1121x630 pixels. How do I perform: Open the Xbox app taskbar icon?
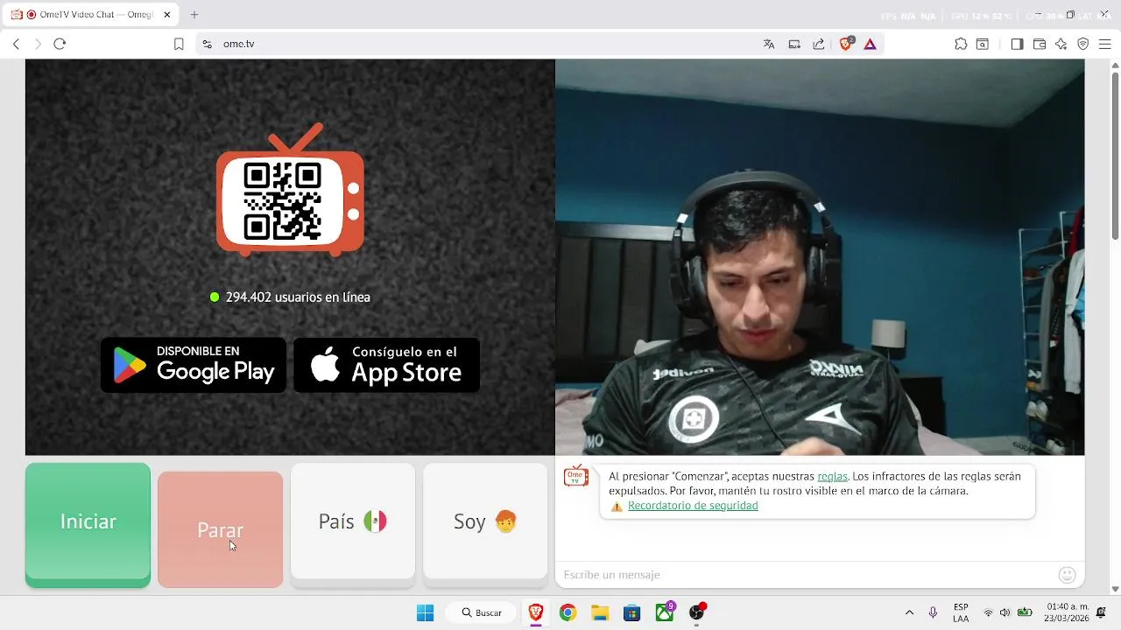665,612
